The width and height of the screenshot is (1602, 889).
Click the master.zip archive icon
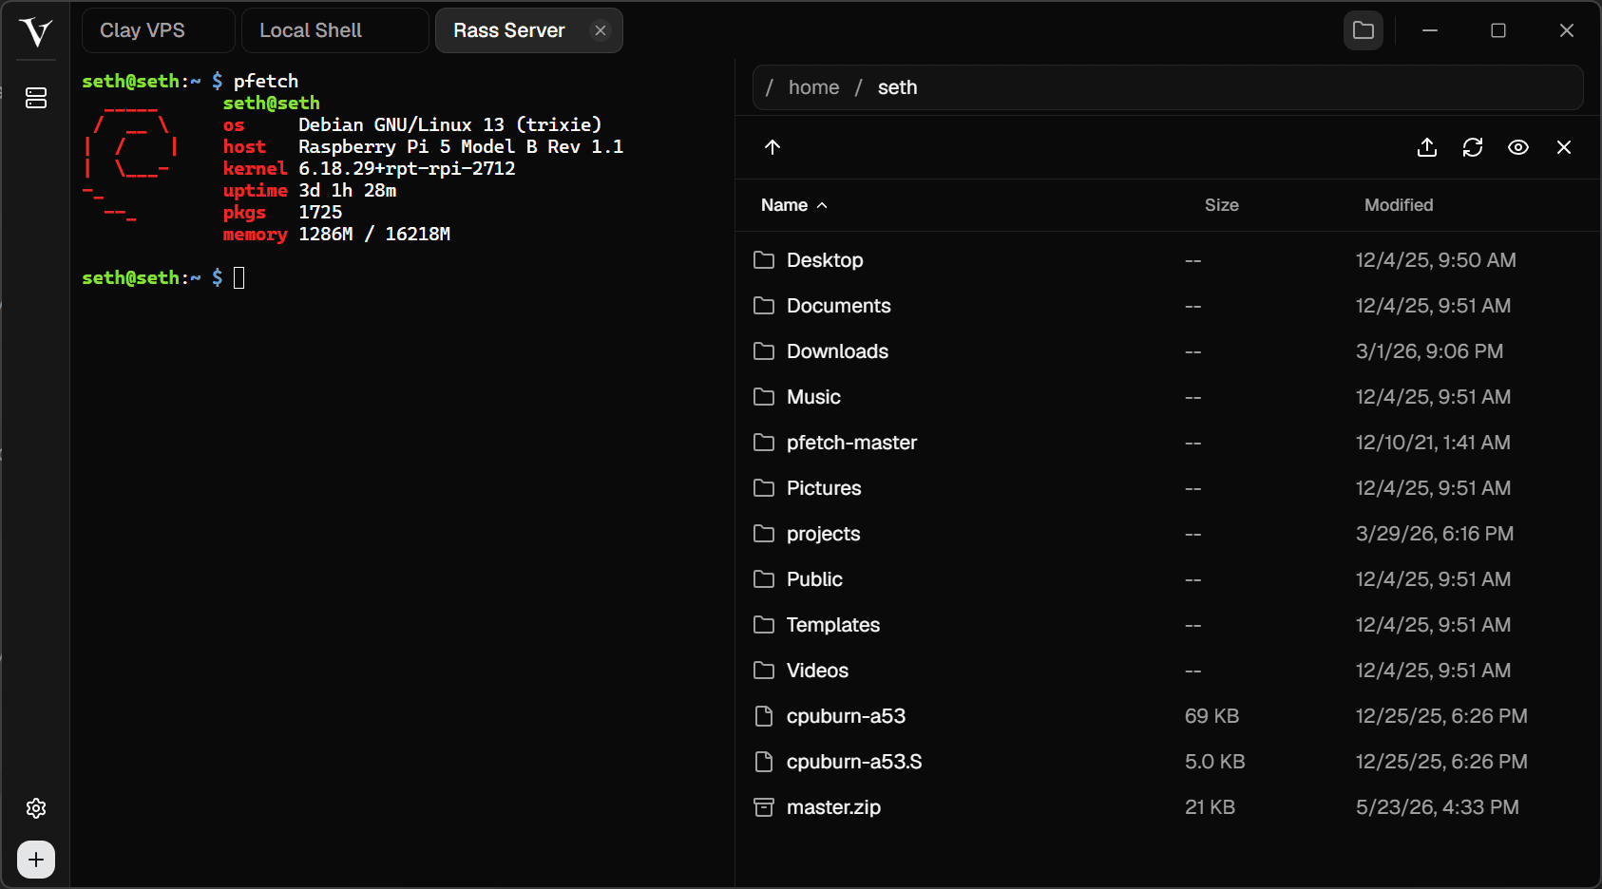[764, 807]
